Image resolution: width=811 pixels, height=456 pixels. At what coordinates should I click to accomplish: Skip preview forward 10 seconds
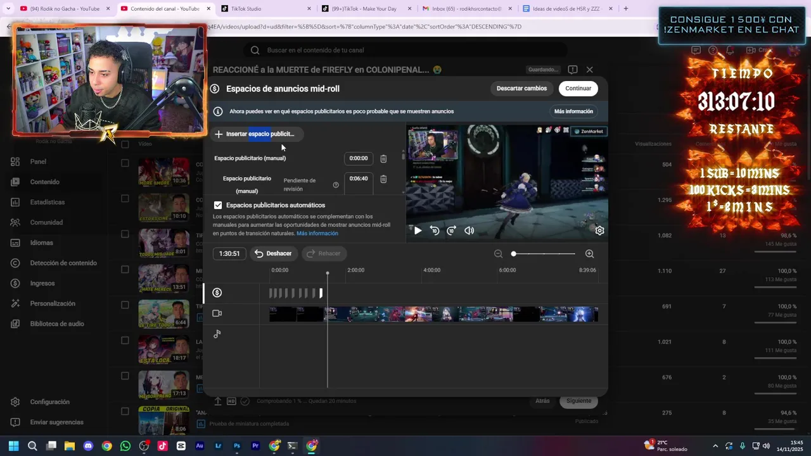click(x=451, y=231)
